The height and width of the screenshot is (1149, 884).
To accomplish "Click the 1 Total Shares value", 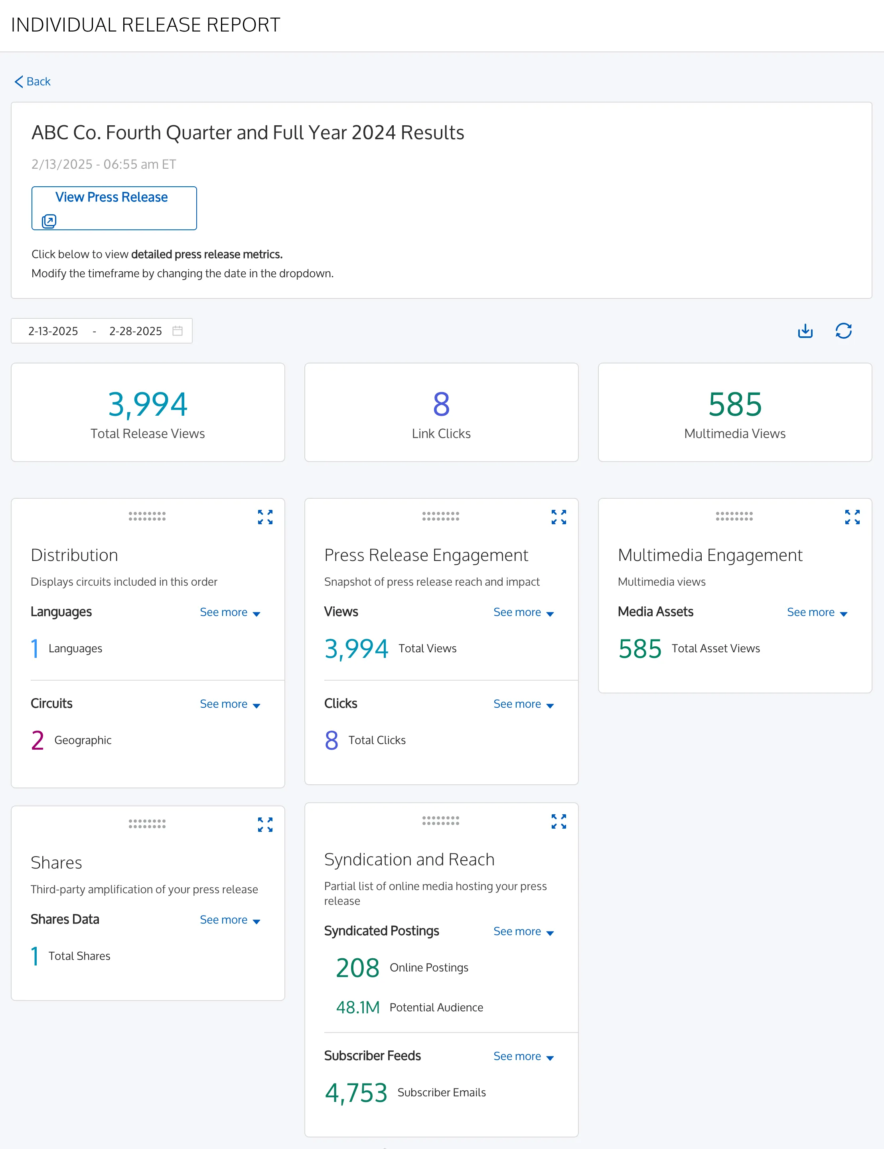I will pos(35,956).
